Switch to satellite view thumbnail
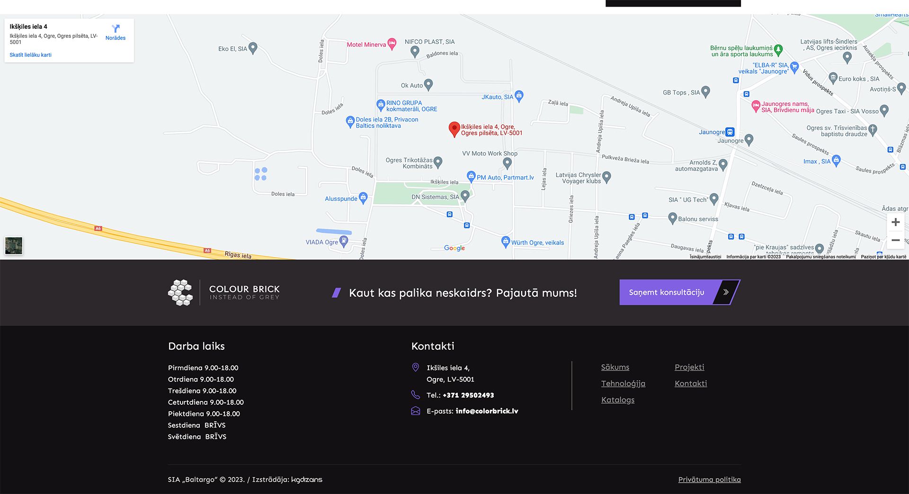 [14, 245]
